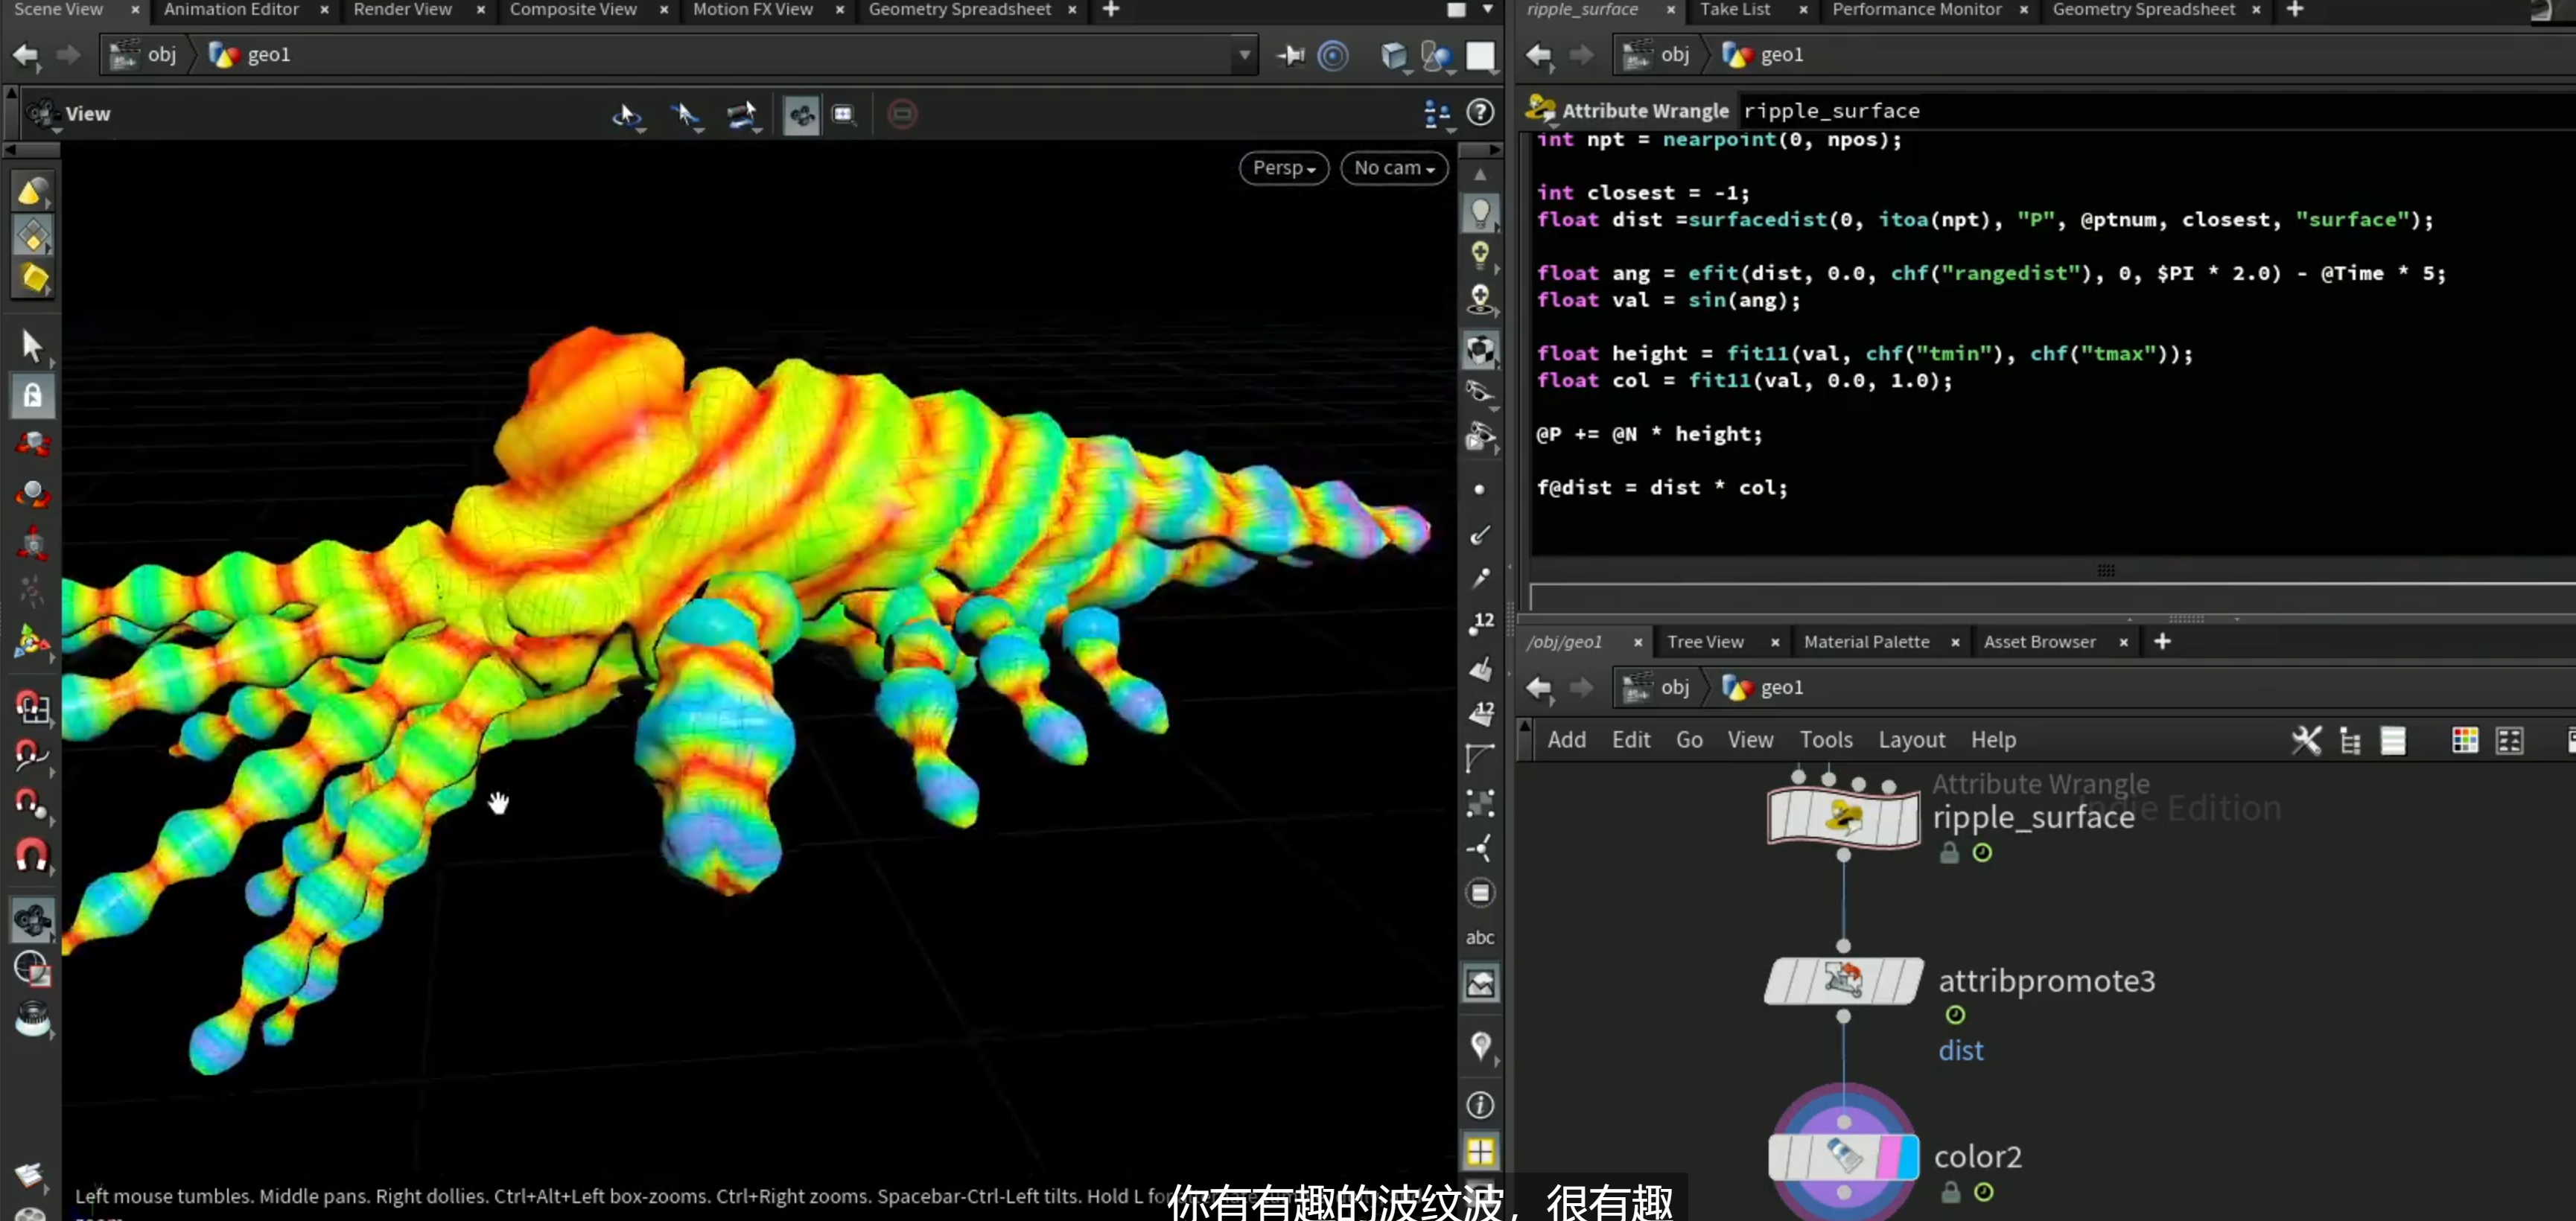Switch to left Geometry Spreadsheet tab
The height and width of the screenshot is (1221, 2576).
pyautogui.click(x=959, y=9)
